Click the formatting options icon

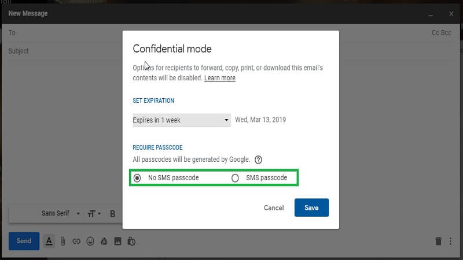point(49,241)
